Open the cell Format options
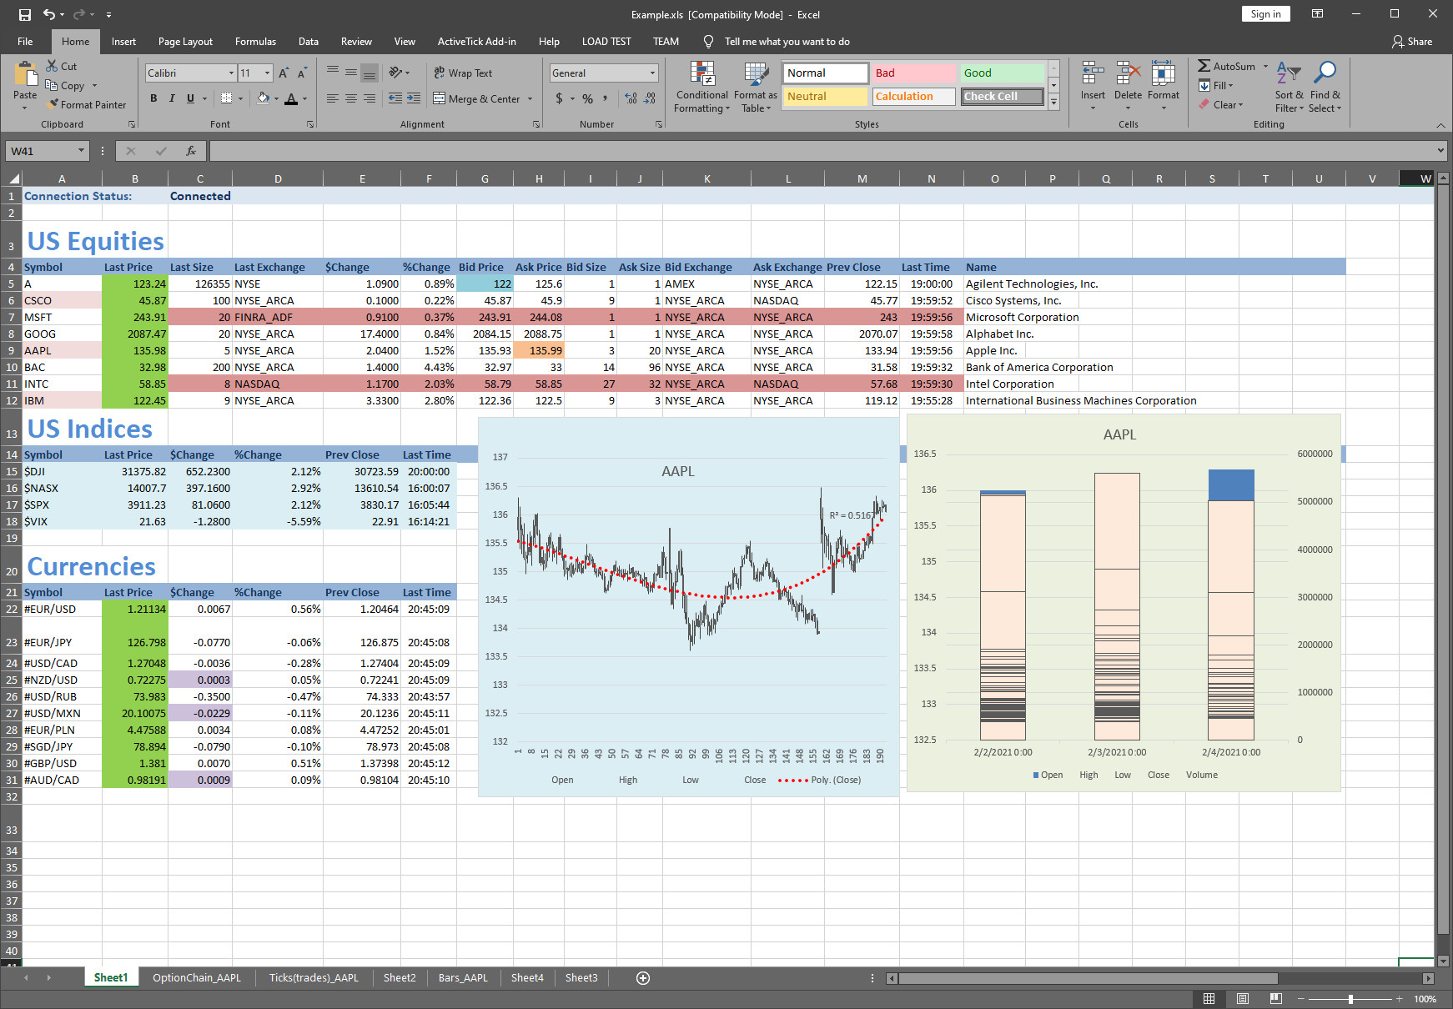This screenshot has width=1453, height=1009. click(x=1164, y=87)
